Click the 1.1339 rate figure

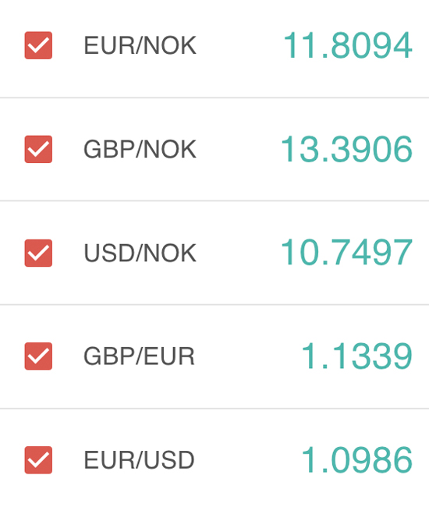356,356
